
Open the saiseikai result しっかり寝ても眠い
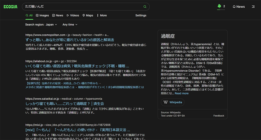(x=65, y=104)
